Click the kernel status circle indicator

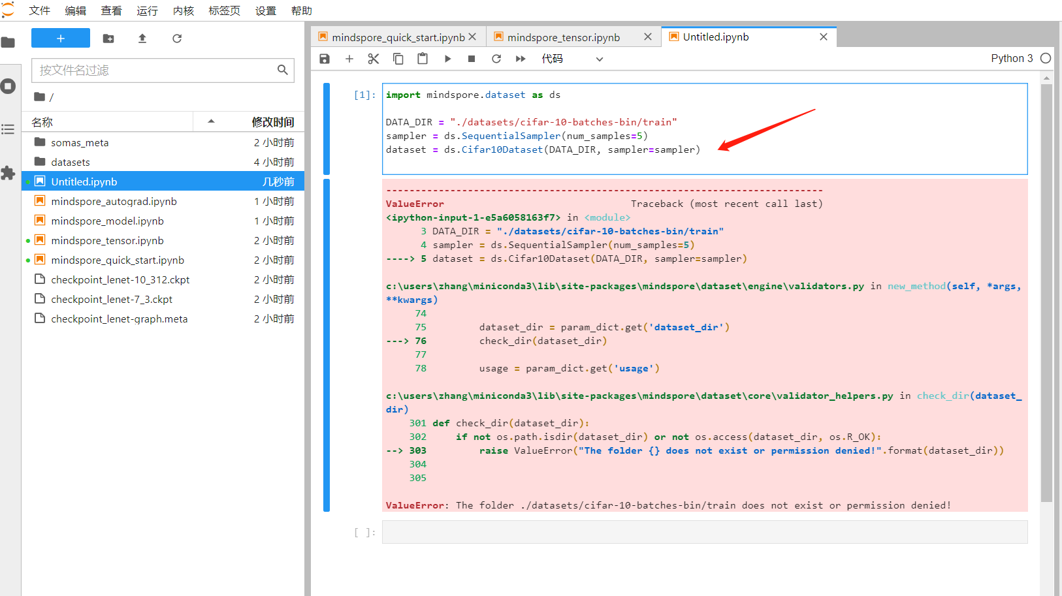point(1046,58)
